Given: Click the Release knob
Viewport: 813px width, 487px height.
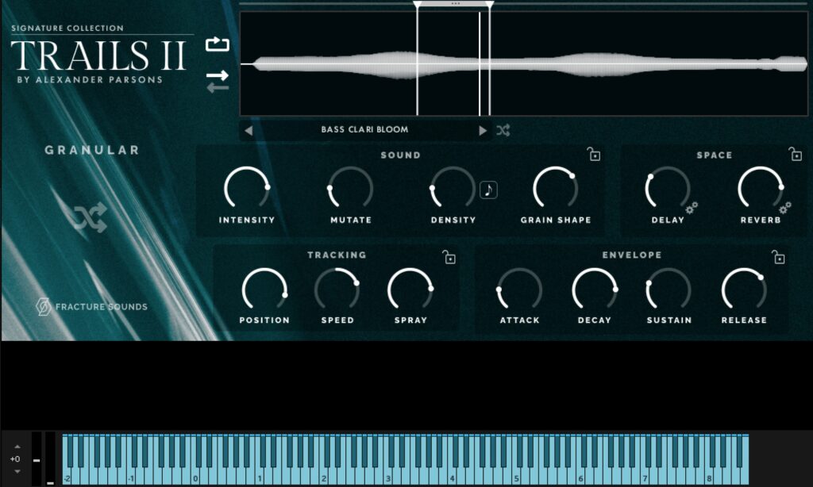Looking at the screenshot, I should tap(744, 290).
